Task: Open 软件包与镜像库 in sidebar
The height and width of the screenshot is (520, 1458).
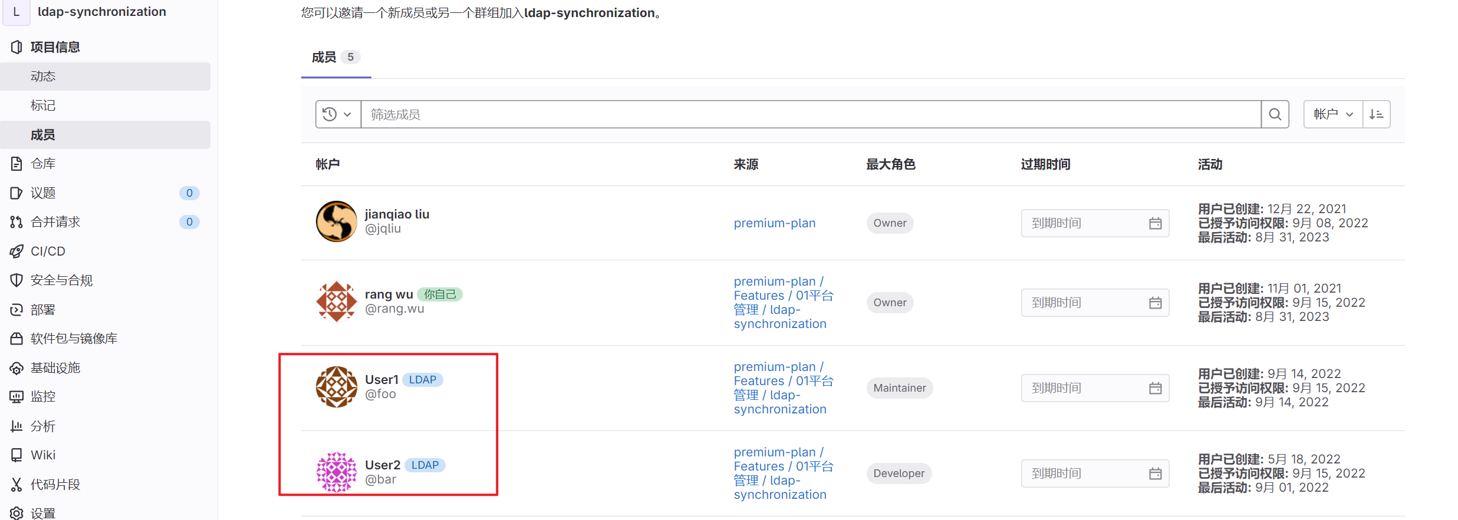Action: (73, 339)
